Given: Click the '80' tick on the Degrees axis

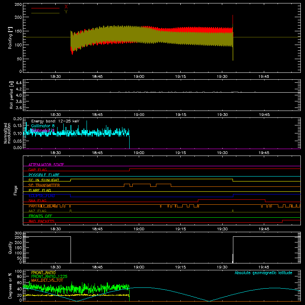Looking at the screenshot, I should [19, 276].
